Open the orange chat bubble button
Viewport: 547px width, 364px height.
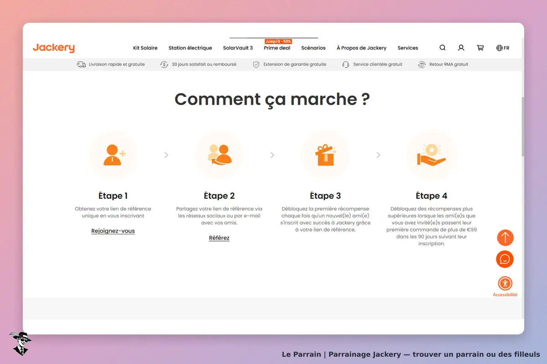click(x=505, y=259)
